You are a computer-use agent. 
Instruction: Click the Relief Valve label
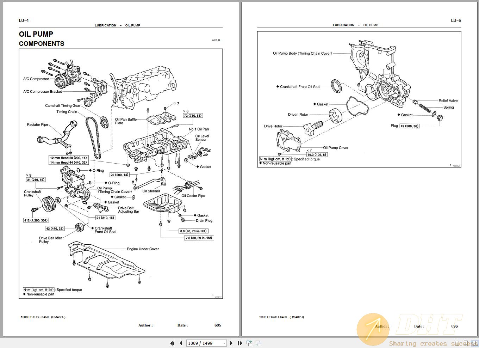point(448,101)
